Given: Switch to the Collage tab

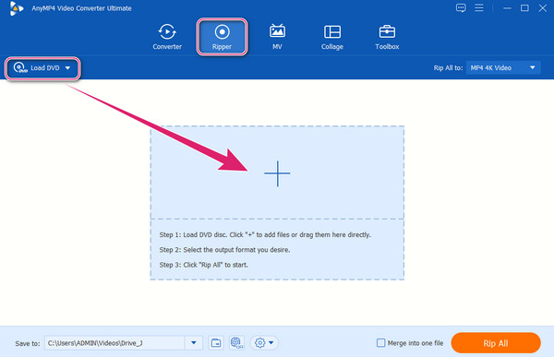Looking at the screenshot, I should pyautogui.click(x=332, y=37).
